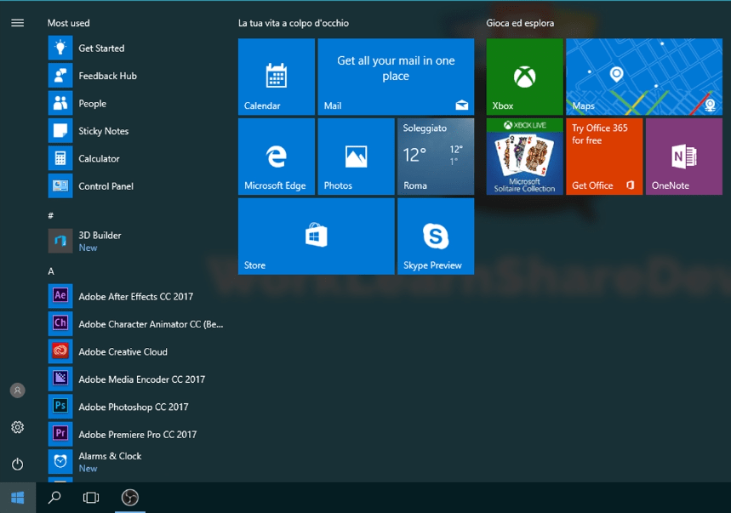This screenshot has height=513, width=731.
Task: Open taskbar Search magnifier
Action: coord(54,498)
